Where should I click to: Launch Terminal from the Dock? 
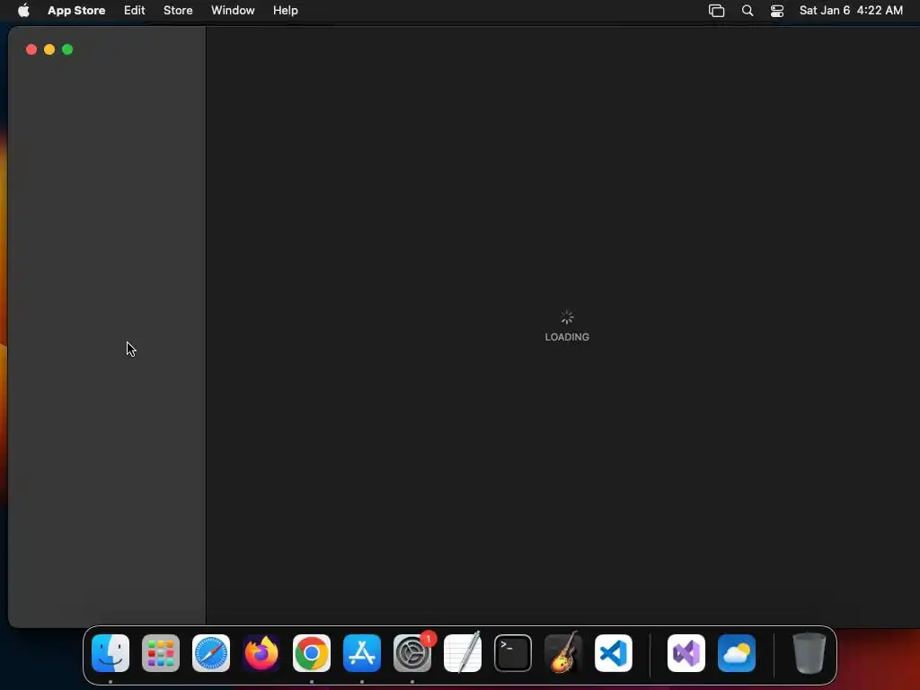[513, 653]
